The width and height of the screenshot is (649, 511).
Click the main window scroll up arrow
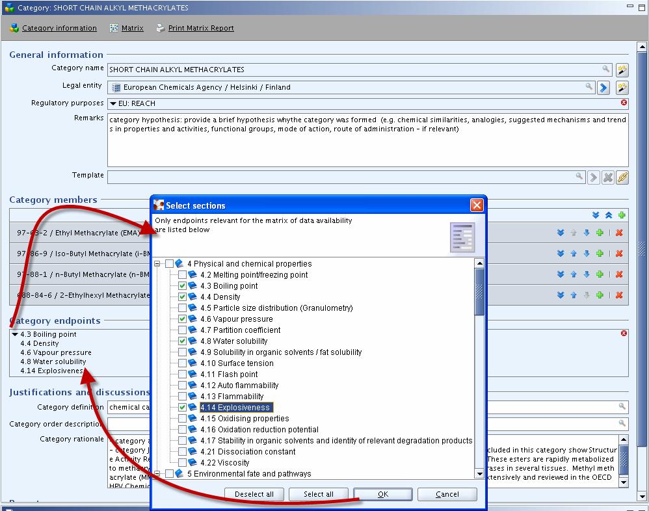642,46
